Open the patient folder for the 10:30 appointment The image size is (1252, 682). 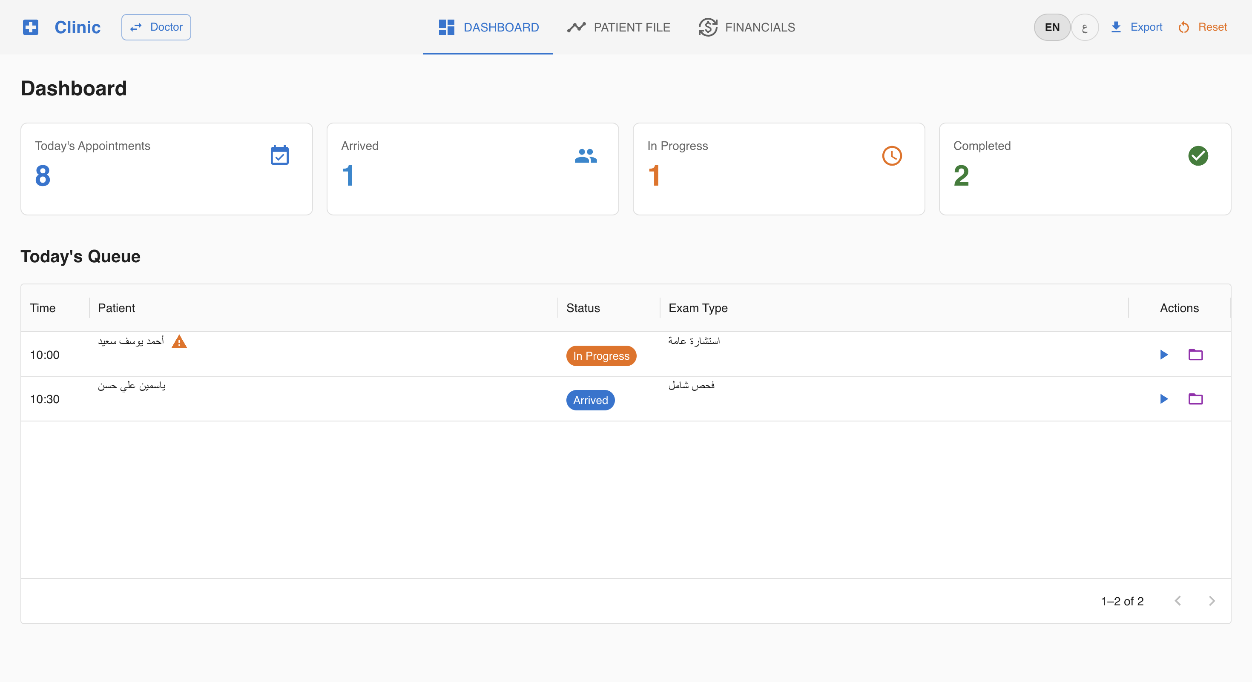[x=1196, y=399]
